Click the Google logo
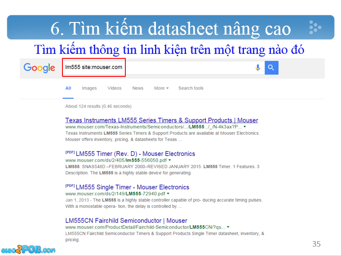341x256 pixels. click(x=39, y=68)
